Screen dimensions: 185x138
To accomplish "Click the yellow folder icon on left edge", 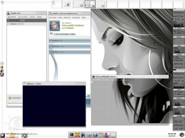I will click(2, 67).
